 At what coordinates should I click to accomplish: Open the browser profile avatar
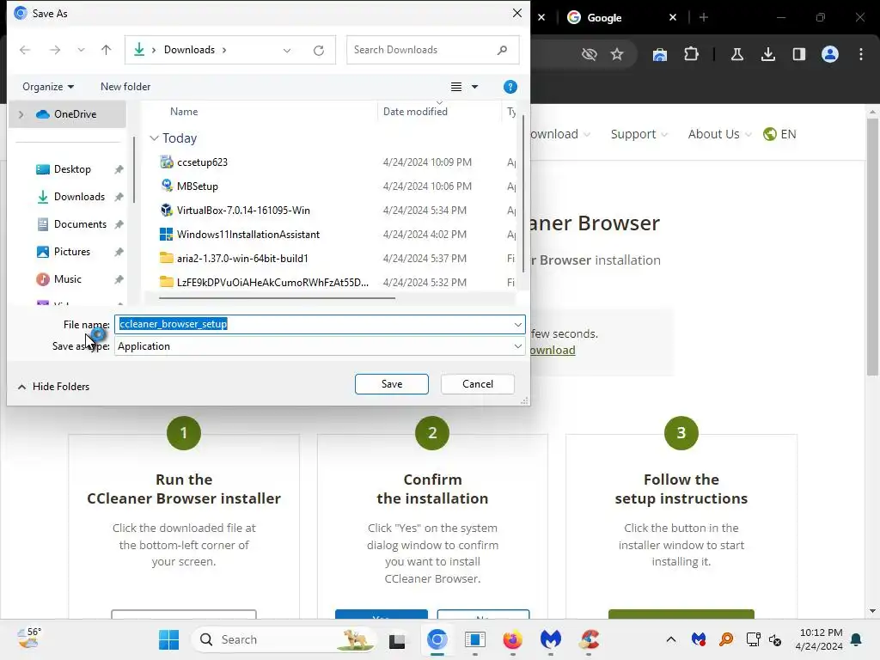[830, 54]
